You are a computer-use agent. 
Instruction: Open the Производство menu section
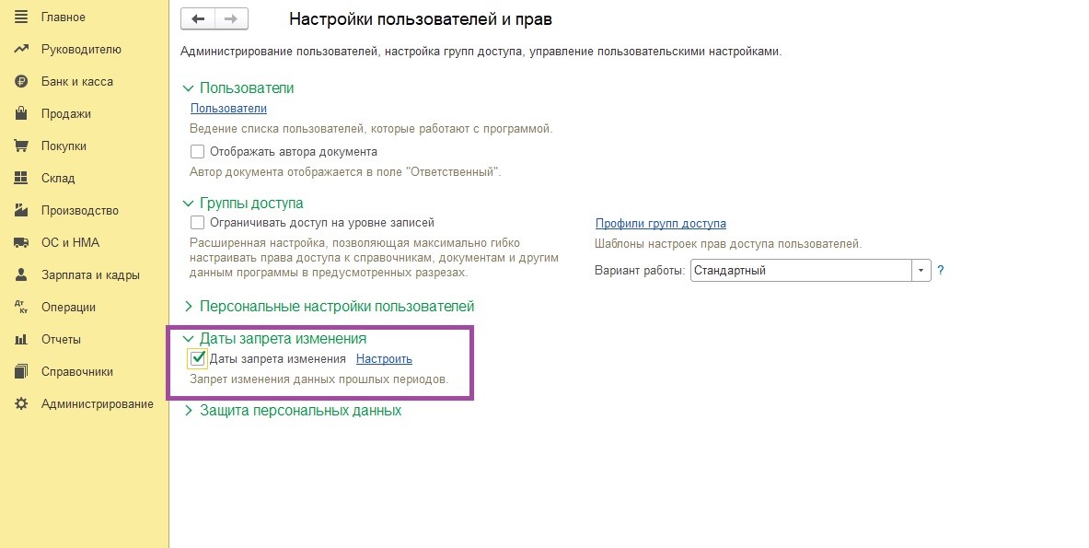[x=80, y=210]
